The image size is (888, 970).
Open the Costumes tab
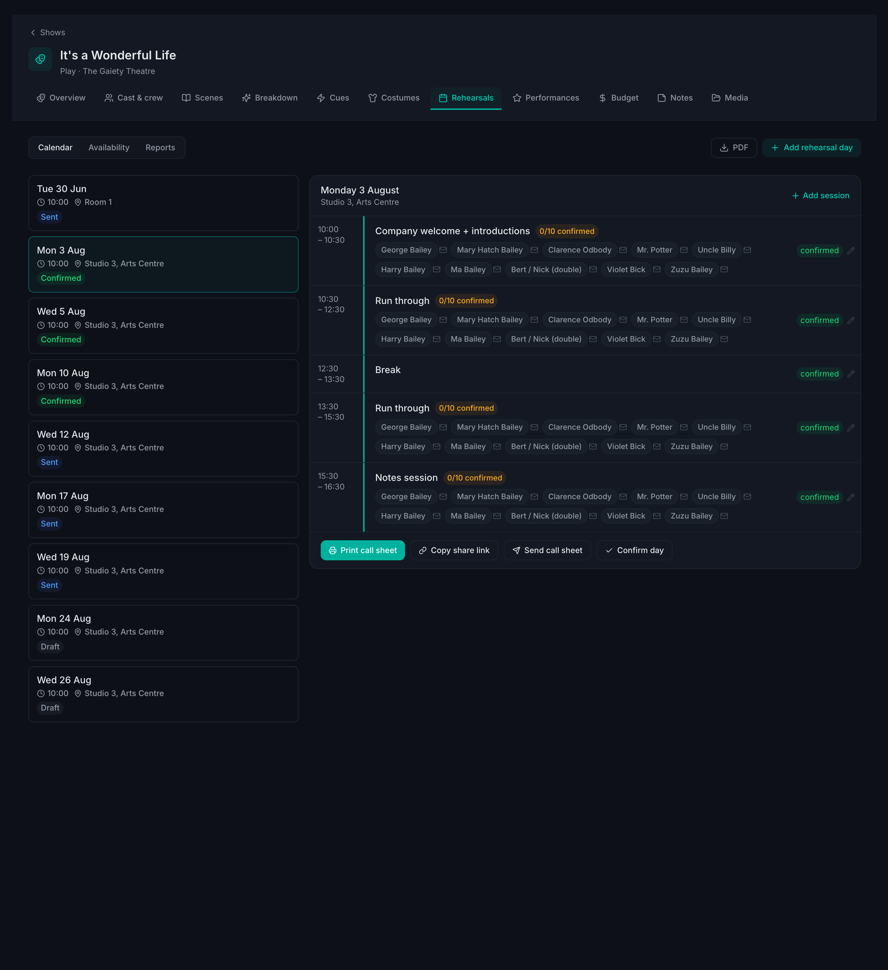click(394, 98)
